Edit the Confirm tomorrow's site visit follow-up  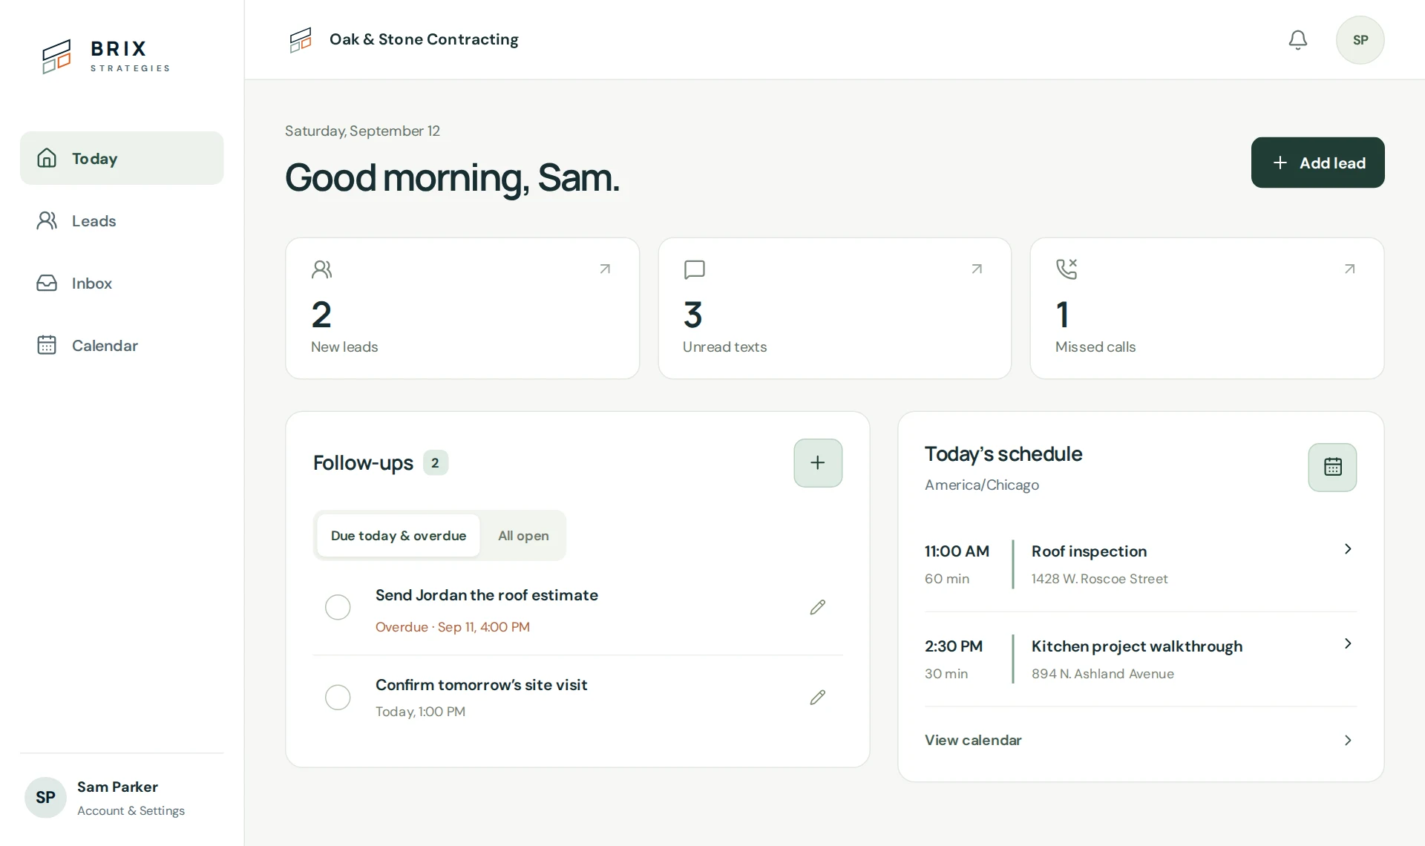point(817,697)
